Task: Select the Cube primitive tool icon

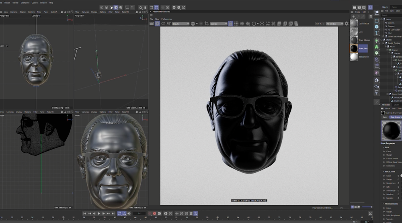Action: pyautogui.click(x=377, y=27)
